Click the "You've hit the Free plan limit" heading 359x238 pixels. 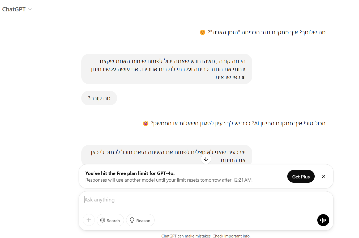130,173
